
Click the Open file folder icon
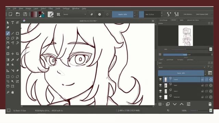point(18,14)
